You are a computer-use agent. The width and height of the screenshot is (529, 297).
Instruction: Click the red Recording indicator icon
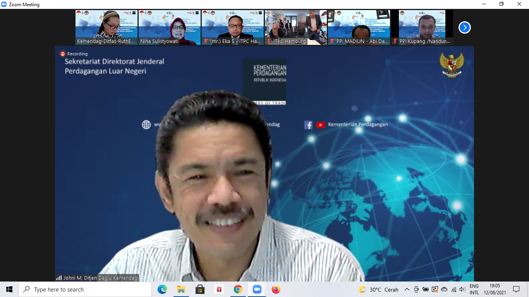point(63,54)
